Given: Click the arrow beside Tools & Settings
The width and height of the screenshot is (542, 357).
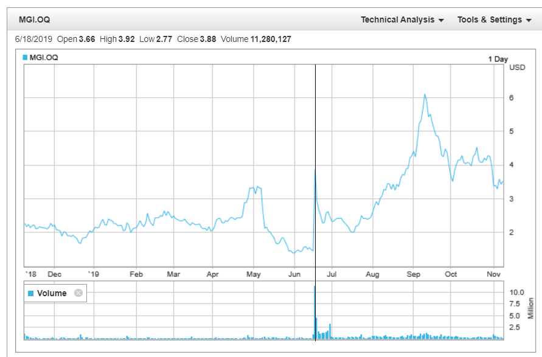Looking at the screenshot, I should [x=528, y=20].
